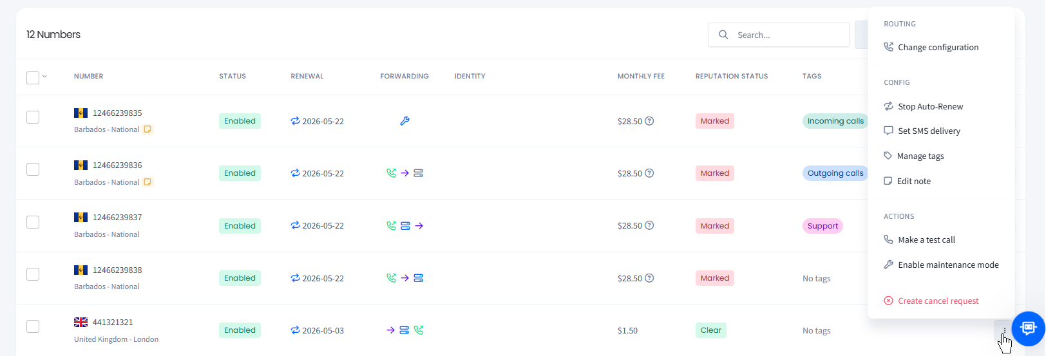The height and width of the screenshot is (356, 1046).
Task: Click the note icon beside 12466239836
Action: tap(147, 182)
